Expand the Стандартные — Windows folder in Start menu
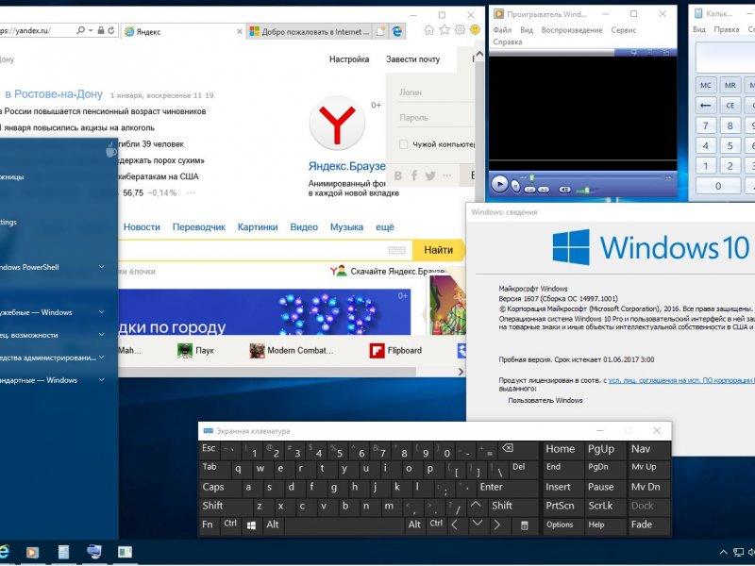This screenshot has width=755, height=566. [102, 380]
